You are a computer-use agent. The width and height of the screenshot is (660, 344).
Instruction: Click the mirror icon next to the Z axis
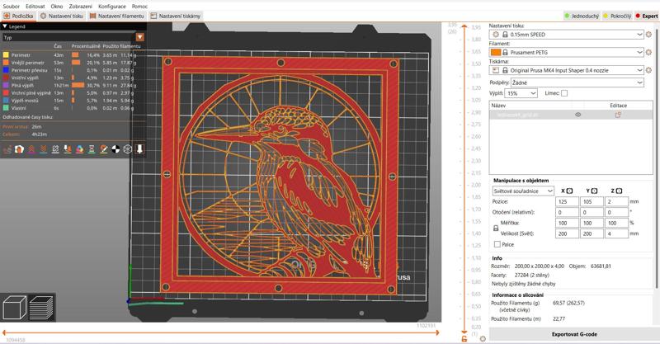point(620,191)
